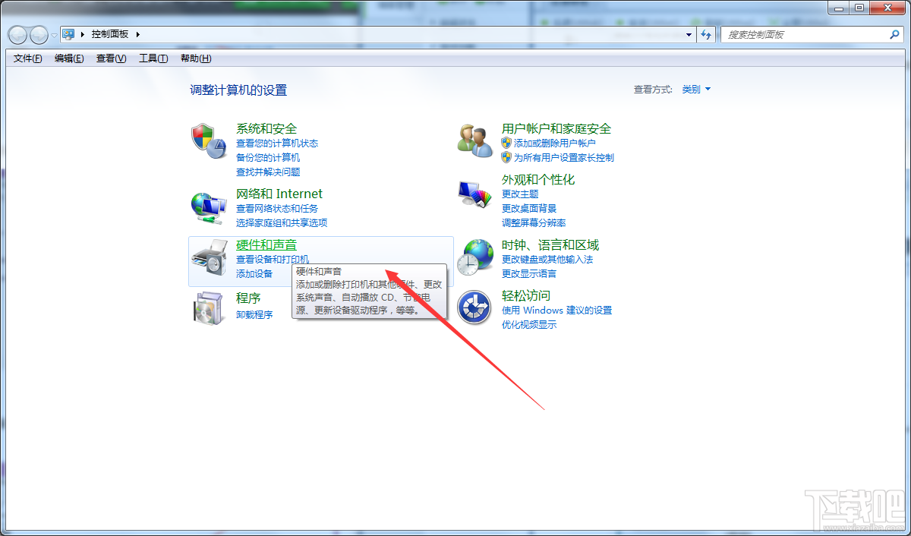Click 查看网络状态和任务 link

click(x=277, y=208)
